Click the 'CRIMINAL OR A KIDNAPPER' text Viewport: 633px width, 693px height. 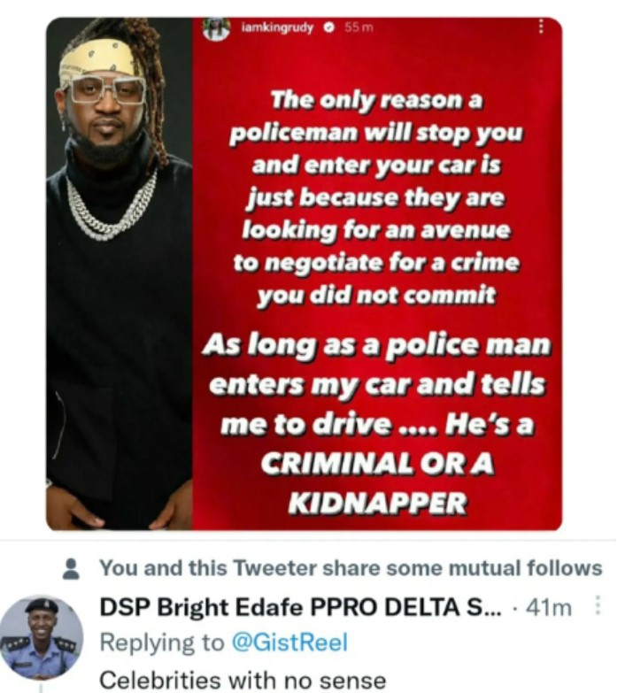point(377,483)
